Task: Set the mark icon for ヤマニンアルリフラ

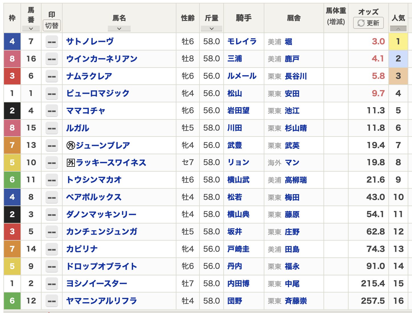Action: pyautogui.click(x=52, y=301)
